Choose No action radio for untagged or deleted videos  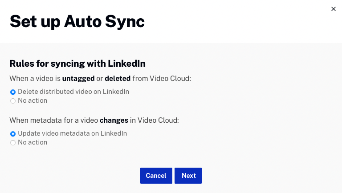pos(13,101)
